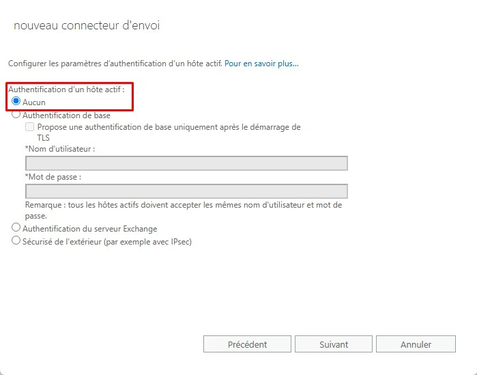The width and height of the screenshot is (477, 375).
Task: Click the *Nom d'utilisateur field label
Action: pos(60,149)
